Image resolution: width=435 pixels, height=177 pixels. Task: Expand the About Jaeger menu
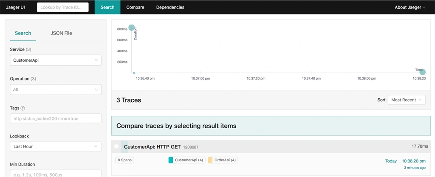(x=410, y=8)
